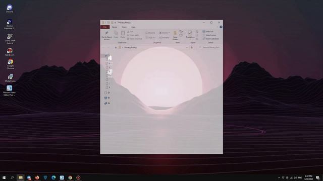323x181 pixels.
Task: Click the red recording app taskbar icon
Action: 78,177
